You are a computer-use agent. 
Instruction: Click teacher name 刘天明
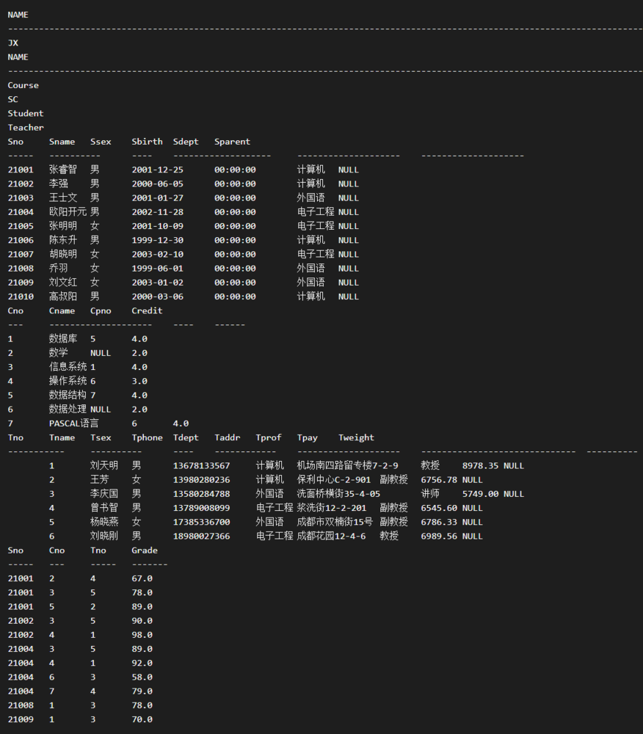tap(104, 465)
